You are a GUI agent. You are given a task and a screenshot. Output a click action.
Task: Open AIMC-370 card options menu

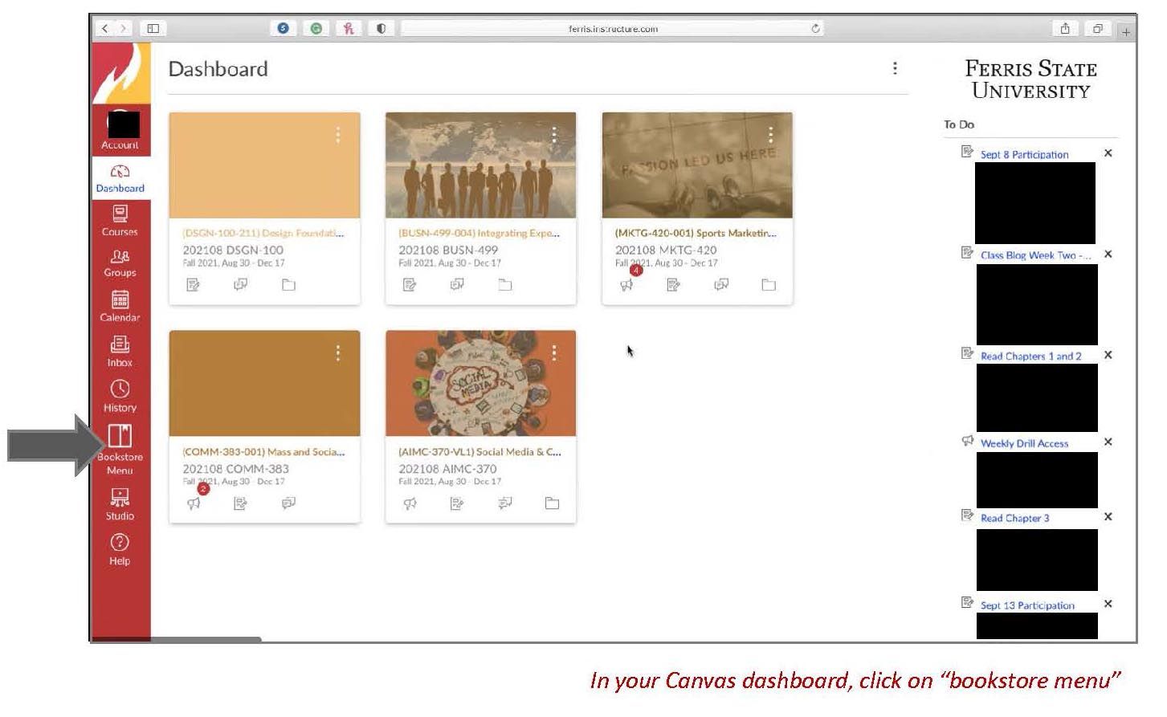tap(554, 352)
